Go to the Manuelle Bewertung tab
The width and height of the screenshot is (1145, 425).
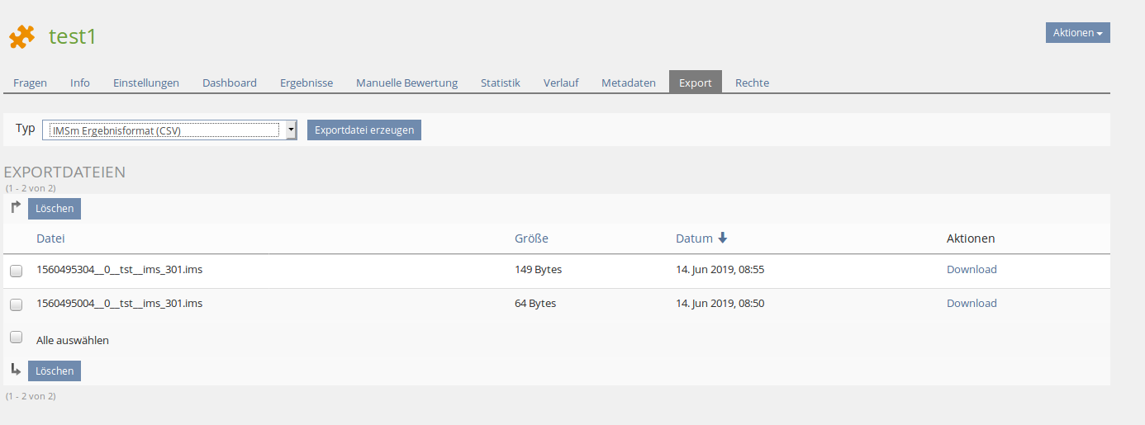tap(406, 83)
